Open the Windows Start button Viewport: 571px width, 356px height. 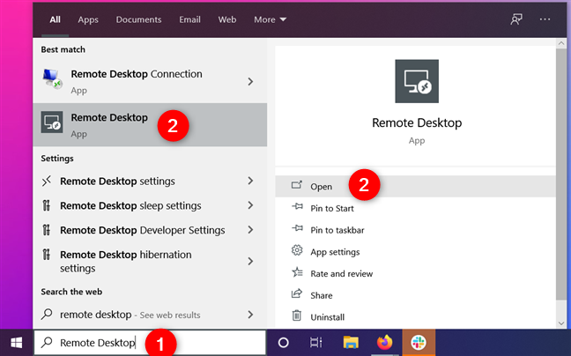tap(17, 343)
